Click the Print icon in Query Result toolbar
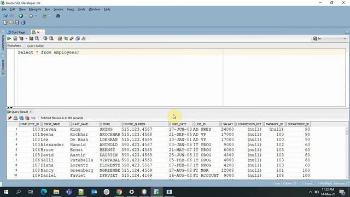The height and width of the screenshot is (197, 350). [15, 118]
